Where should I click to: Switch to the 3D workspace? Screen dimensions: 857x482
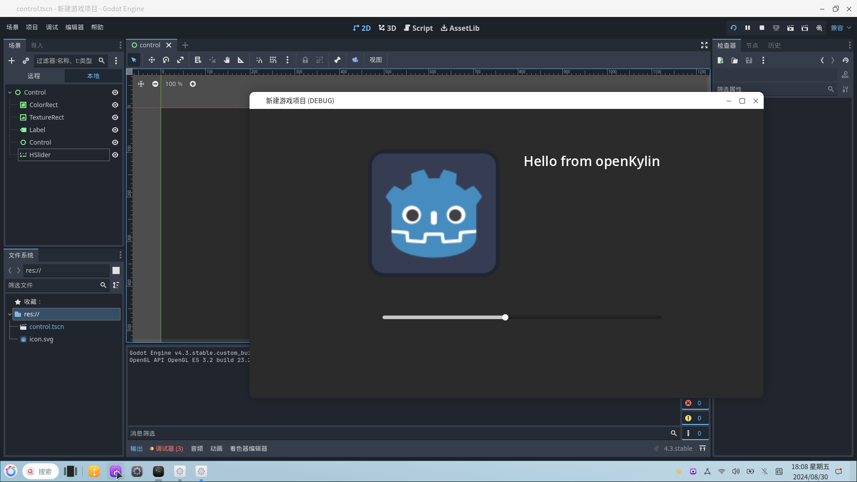(387, 28)
